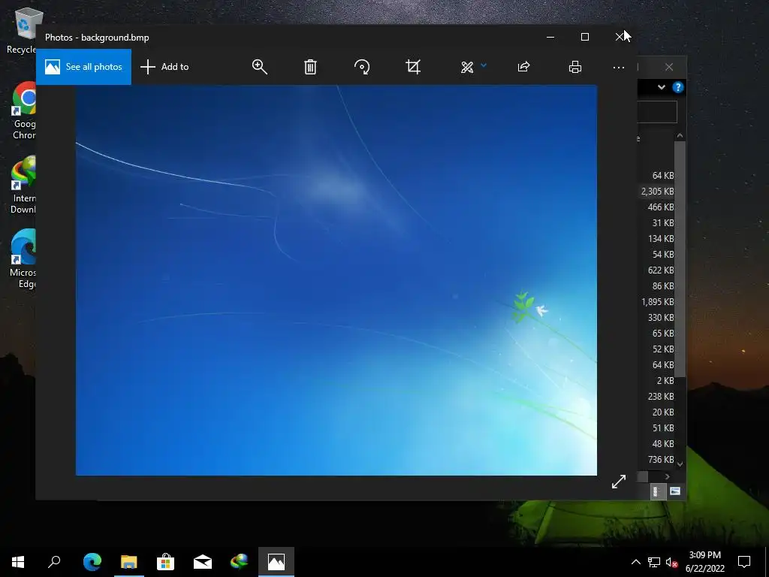The image size is (769, 577).
Task: Enter fullscreen with the diagonal arrows icon
Action: pyautogui.click(x=619, y=482)
